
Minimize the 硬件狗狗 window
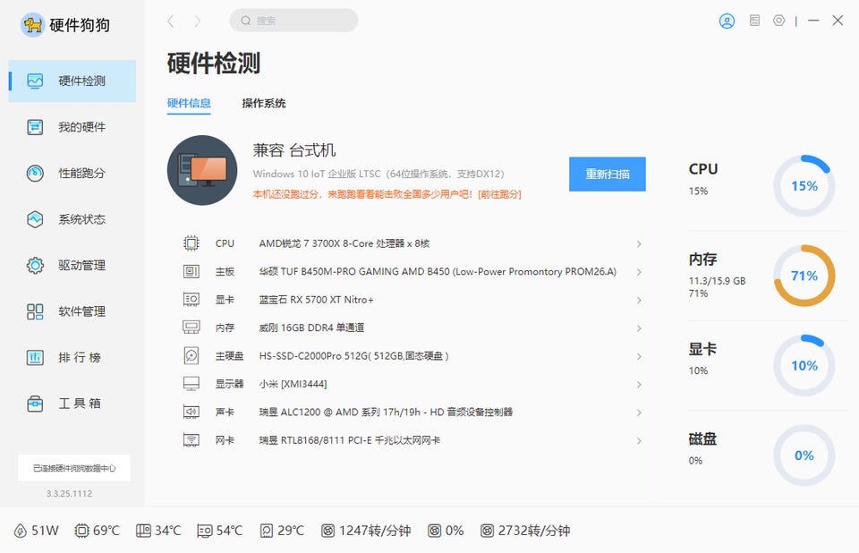(813, 21)
